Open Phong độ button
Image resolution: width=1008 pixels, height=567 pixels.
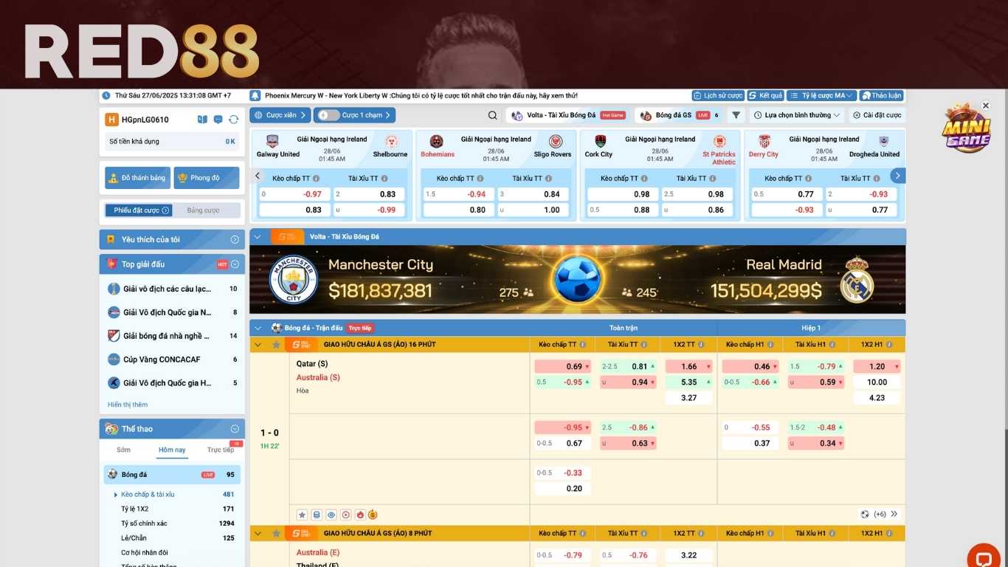coord(207,178)
